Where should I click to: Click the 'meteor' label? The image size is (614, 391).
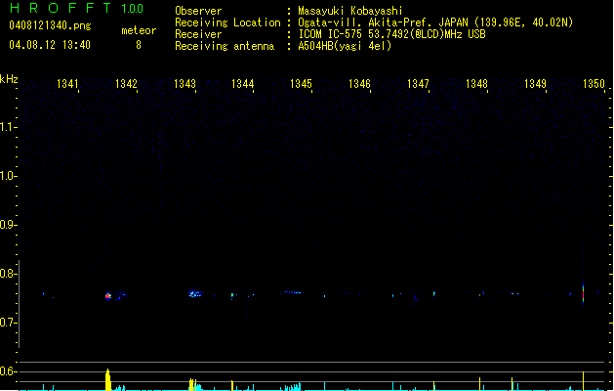coord(139,30)
